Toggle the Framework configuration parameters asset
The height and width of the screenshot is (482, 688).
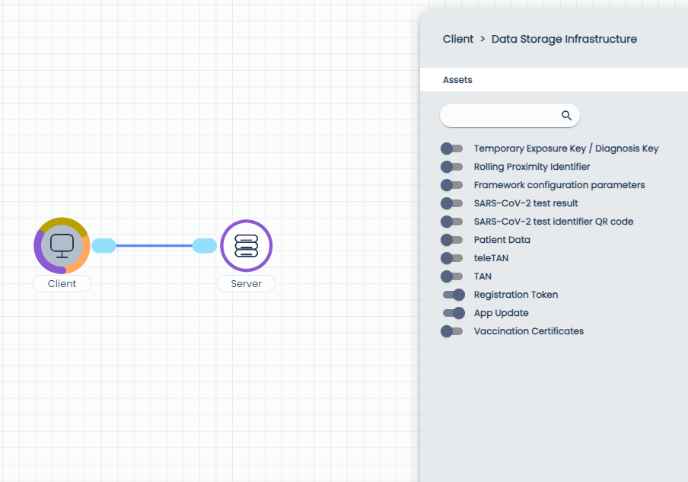452,185
